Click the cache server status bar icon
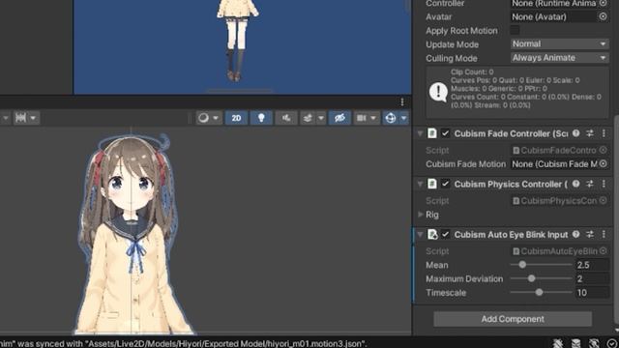Image resolution: width=619 pixels, height=348 pixels. (576, 343)
